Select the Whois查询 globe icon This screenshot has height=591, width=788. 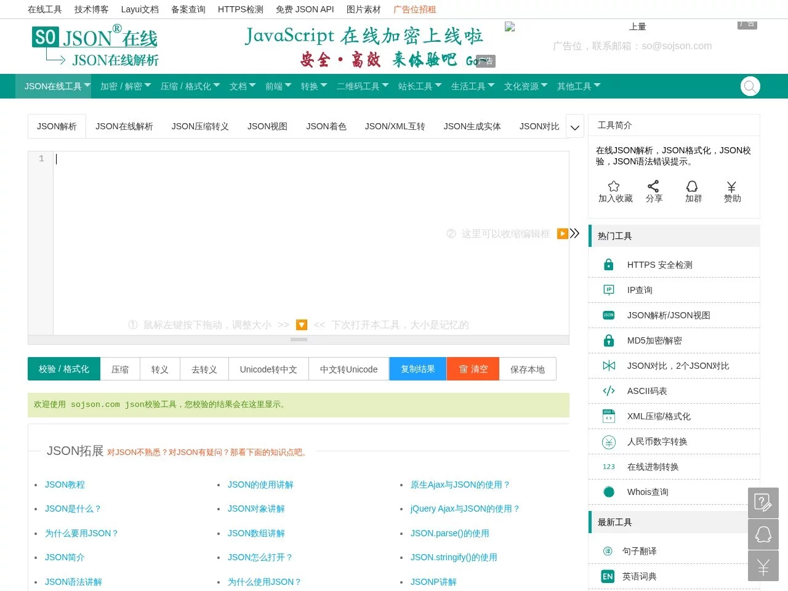tap(608, 491)
